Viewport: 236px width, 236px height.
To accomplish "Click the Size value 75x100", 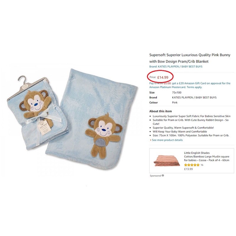I will click(177, 93).
